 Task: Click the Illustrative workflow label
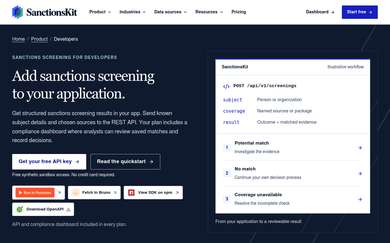[346, 67]
